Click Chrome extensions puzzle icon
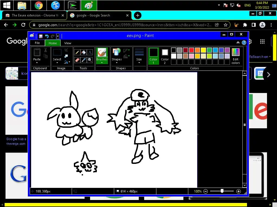277x207 pixels. [245, 25]
